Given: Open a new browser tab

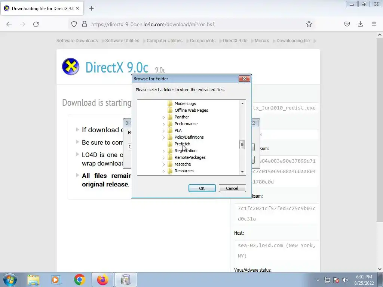Looking at the screenshot, I should pos(91,9).
